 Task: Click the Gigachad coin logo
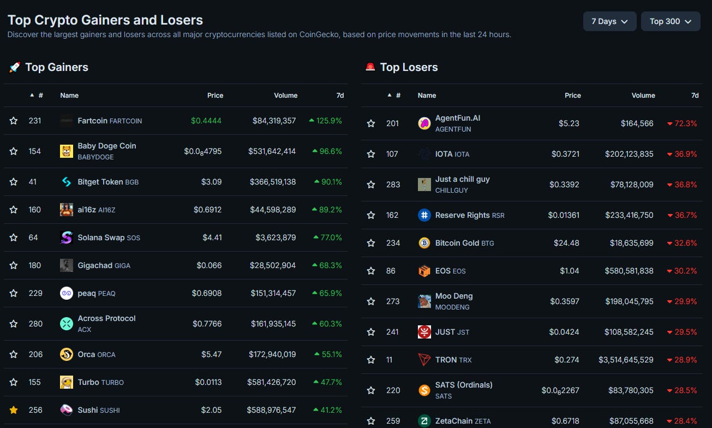point(67,265)
